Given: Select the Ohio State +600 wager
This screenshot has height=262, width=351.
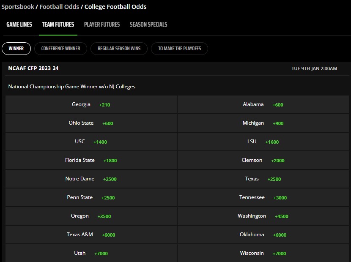Looking at the screenshot, I should click(x=91, y=123).
